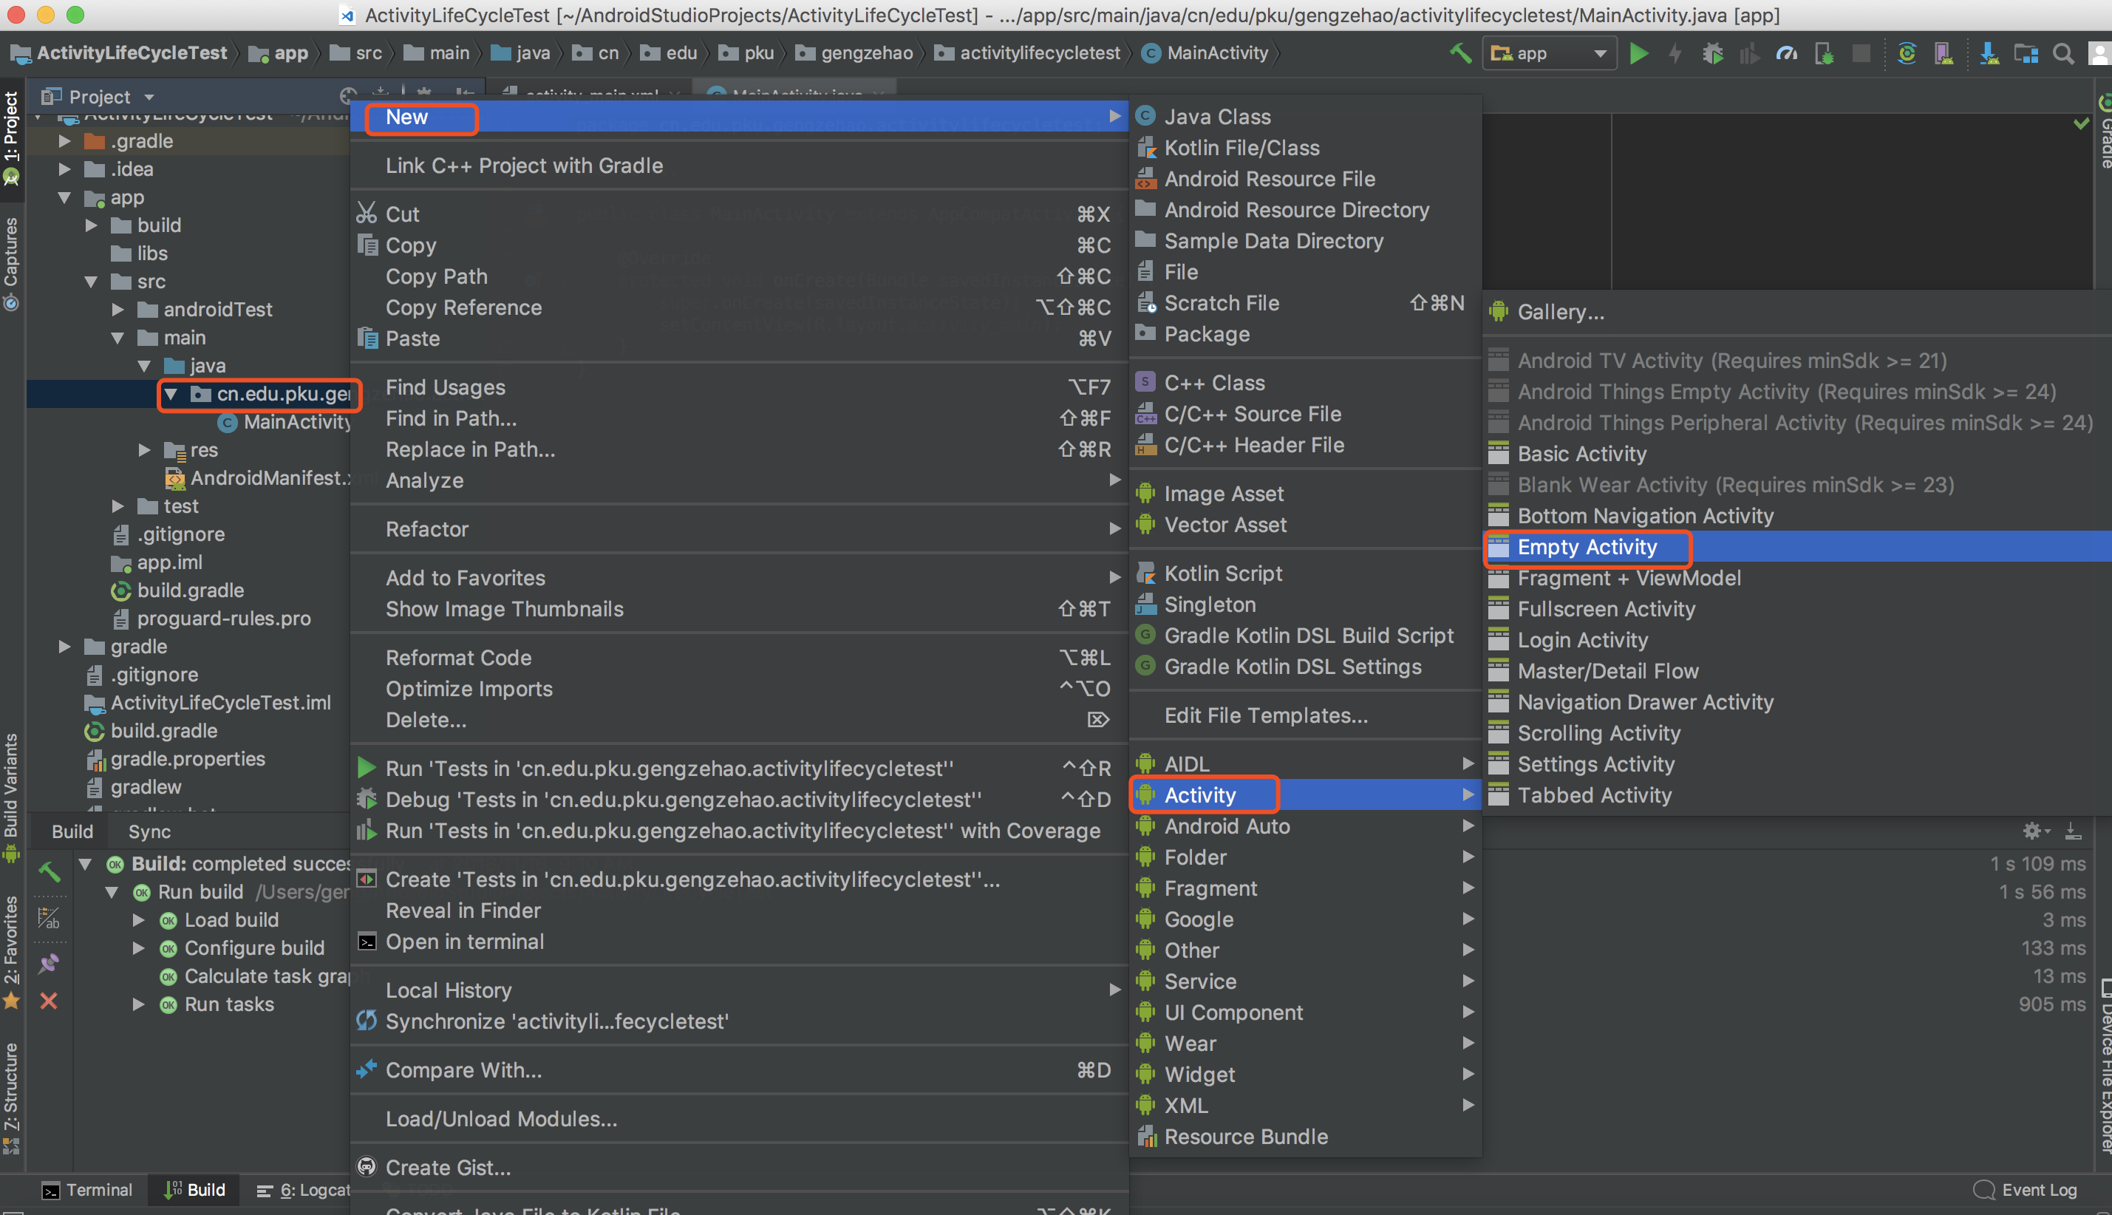
Task: Toggle the Build Variants tool window
Action: click(x=11, y=797)
